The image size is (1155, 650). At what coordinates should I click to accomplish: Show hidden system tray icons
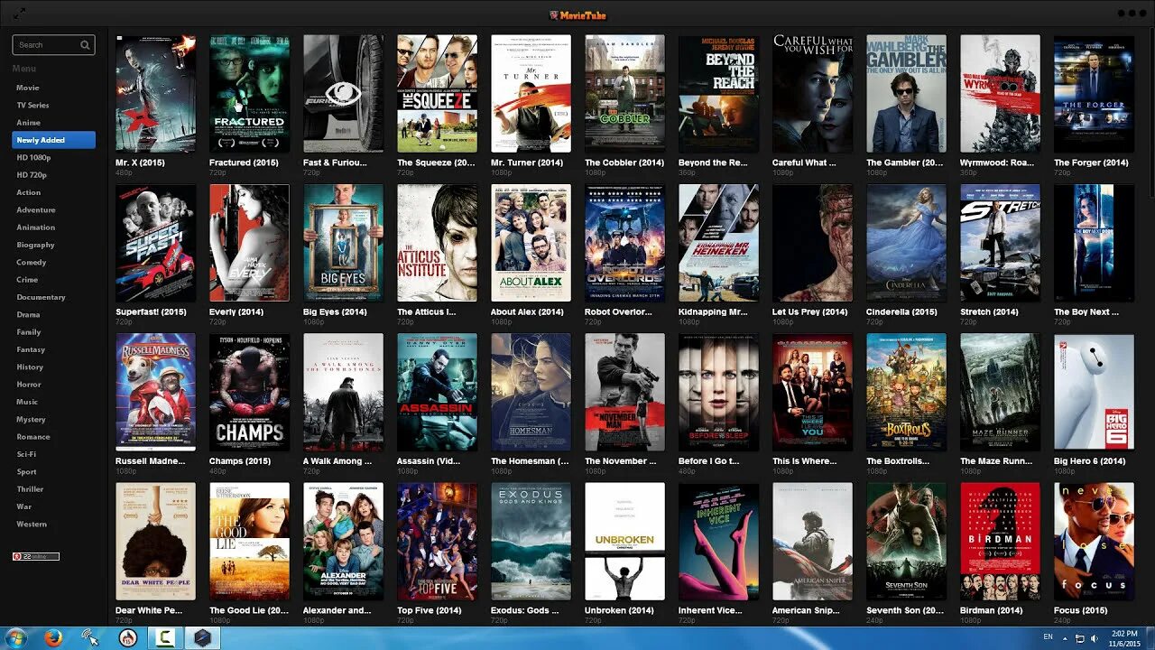[x=1065, y=637]
